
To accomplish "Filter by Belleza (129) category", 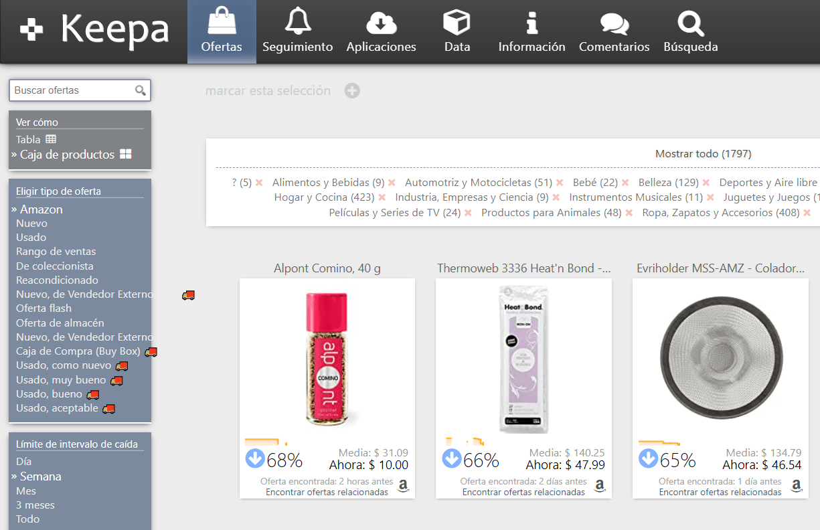I will (669, 183).
